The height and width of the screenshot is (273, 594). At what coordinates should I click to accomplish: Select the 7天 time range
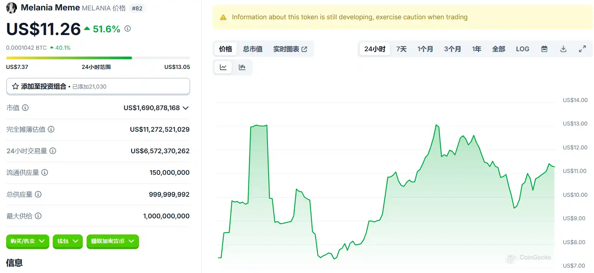pos(401,49)
